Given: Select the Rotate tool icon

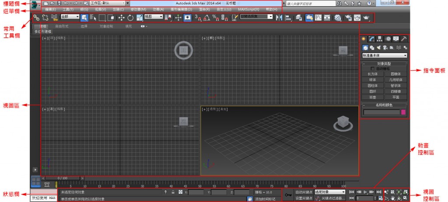Looking at the screenshot, I should tap(130, 18).
